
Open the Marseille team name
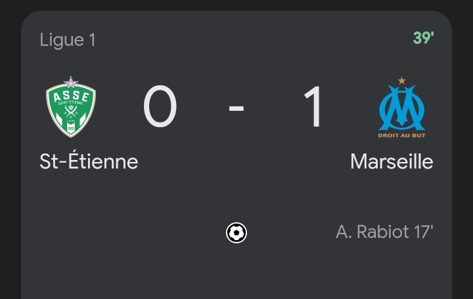click(392, 162)
